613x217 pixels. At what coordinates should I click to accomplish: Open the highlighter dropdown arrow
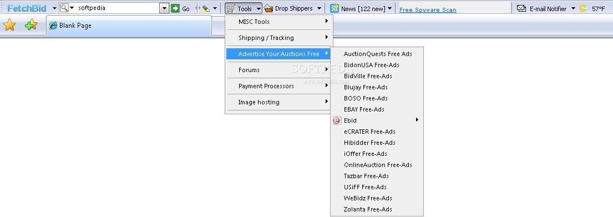click(x=215, y=8)
